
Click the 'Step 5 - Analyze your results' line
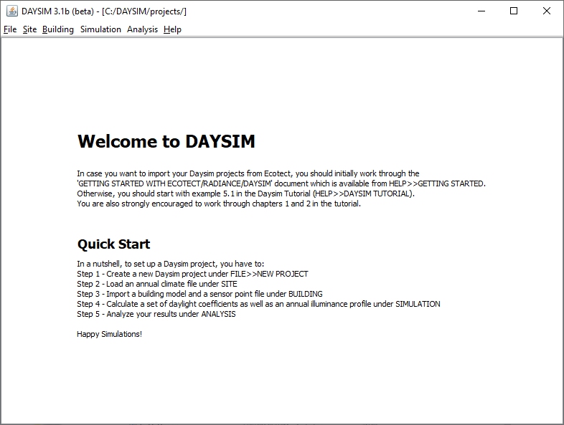(x=156, y=314)
